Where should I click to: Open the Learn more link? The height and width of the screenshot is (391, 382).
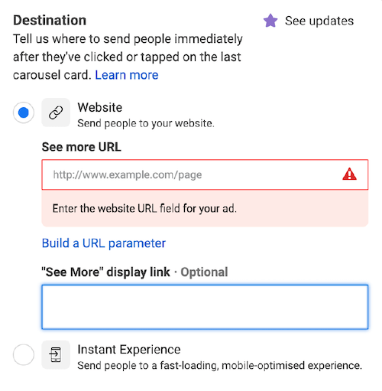(x=127, y=75)
